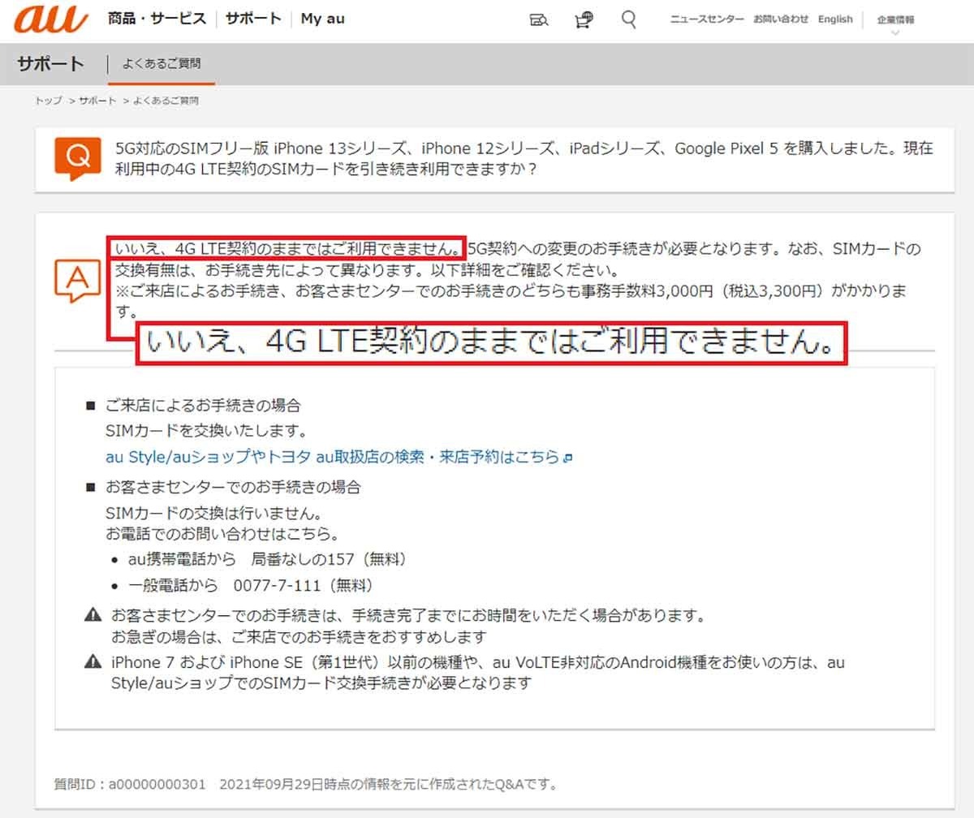Click external link icon after shop search link
This screenshot has height=818, width=974.
[x=568, y=458]
